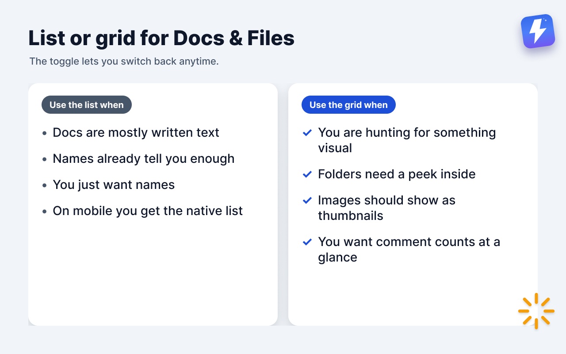Click the lightning bolt app logo
This screenshot has height=354, width=566.
pos(537,31)
